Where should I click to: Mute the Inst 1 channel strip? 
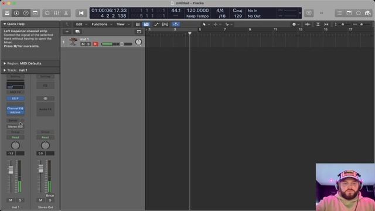tap(11, 200)
